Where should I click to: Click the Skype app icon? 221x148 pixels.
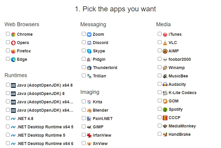coord(89,51)
